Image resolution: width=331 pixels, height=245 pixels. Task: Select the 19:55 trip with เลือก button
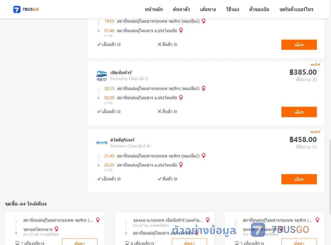(299, 45)
